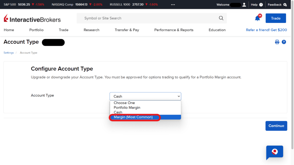Open the Education menu
294x165 pixels.
217,30
